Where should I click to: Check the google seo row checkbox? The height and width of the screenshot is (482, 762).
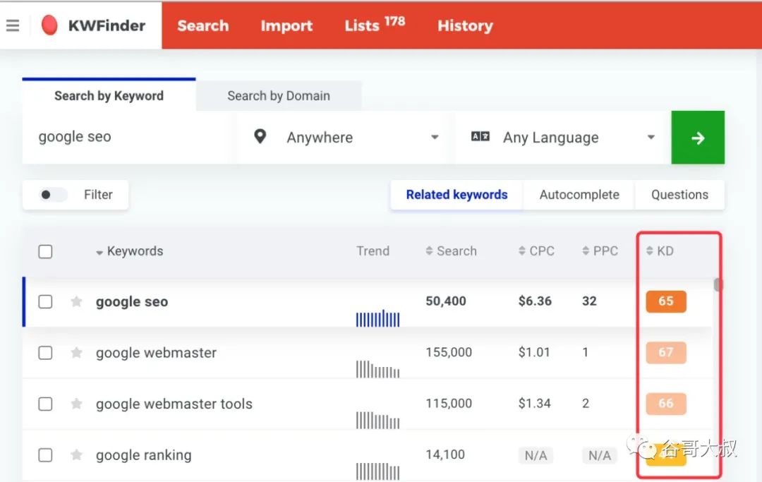click(x=45, y=302)
